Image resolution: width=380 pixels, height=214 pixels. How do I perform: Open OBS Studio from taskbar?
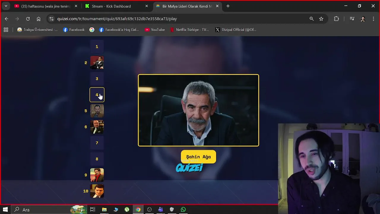[149, 210]
